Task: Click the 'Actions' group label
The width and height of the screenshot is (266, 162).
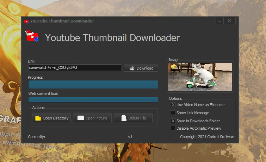Action: coord(38,108)
